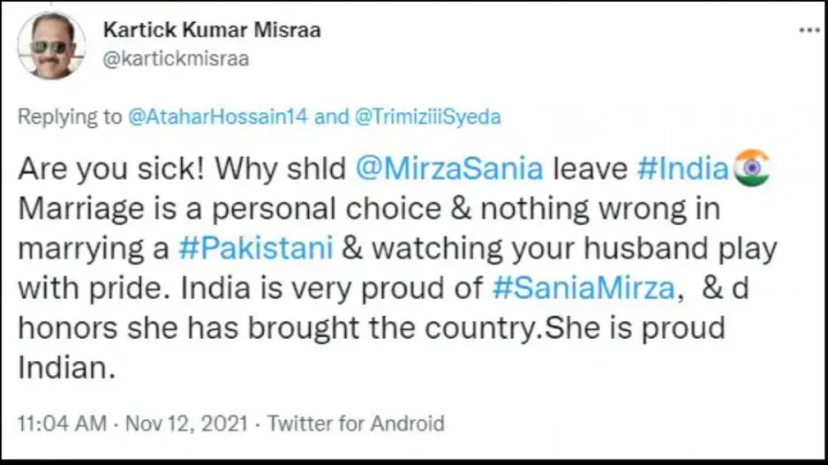Open the Twitter for Android source label
The image size is (828, 465).
point(356,424)
